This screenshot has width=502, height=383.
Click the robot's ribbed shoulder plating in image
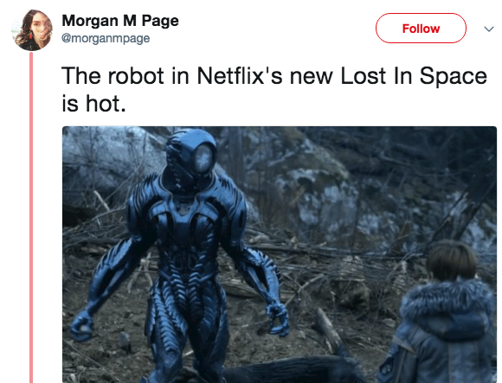[x=143, y=200]
